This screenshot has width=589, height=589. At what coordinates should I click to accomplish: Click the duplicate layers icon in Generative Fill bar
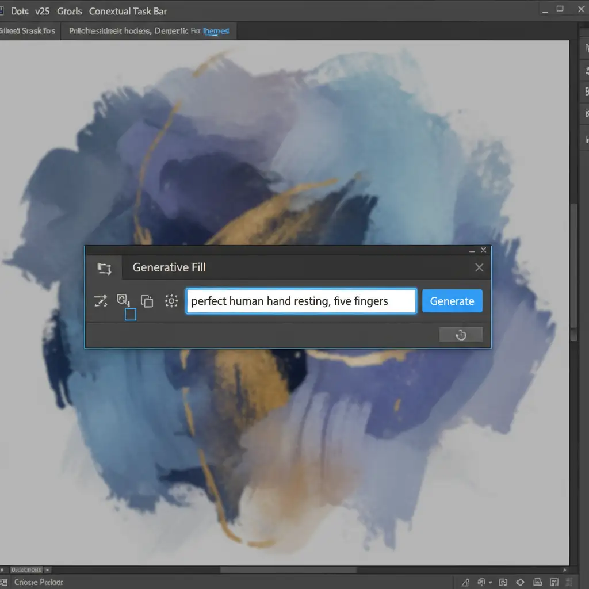[x=147, y=301]
